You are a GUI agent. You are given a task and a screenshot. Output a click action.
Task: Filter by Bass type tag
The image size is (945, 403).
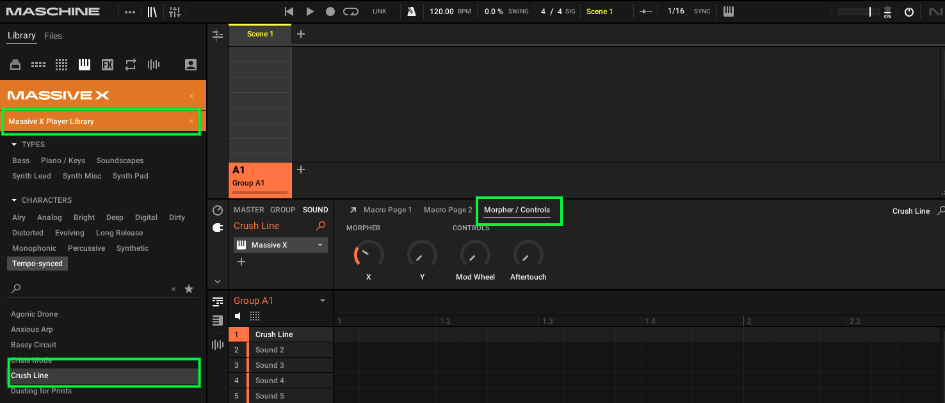(x=20, y=161)
